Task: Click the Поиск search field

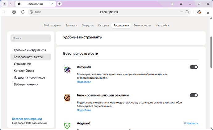Action: 31,38
